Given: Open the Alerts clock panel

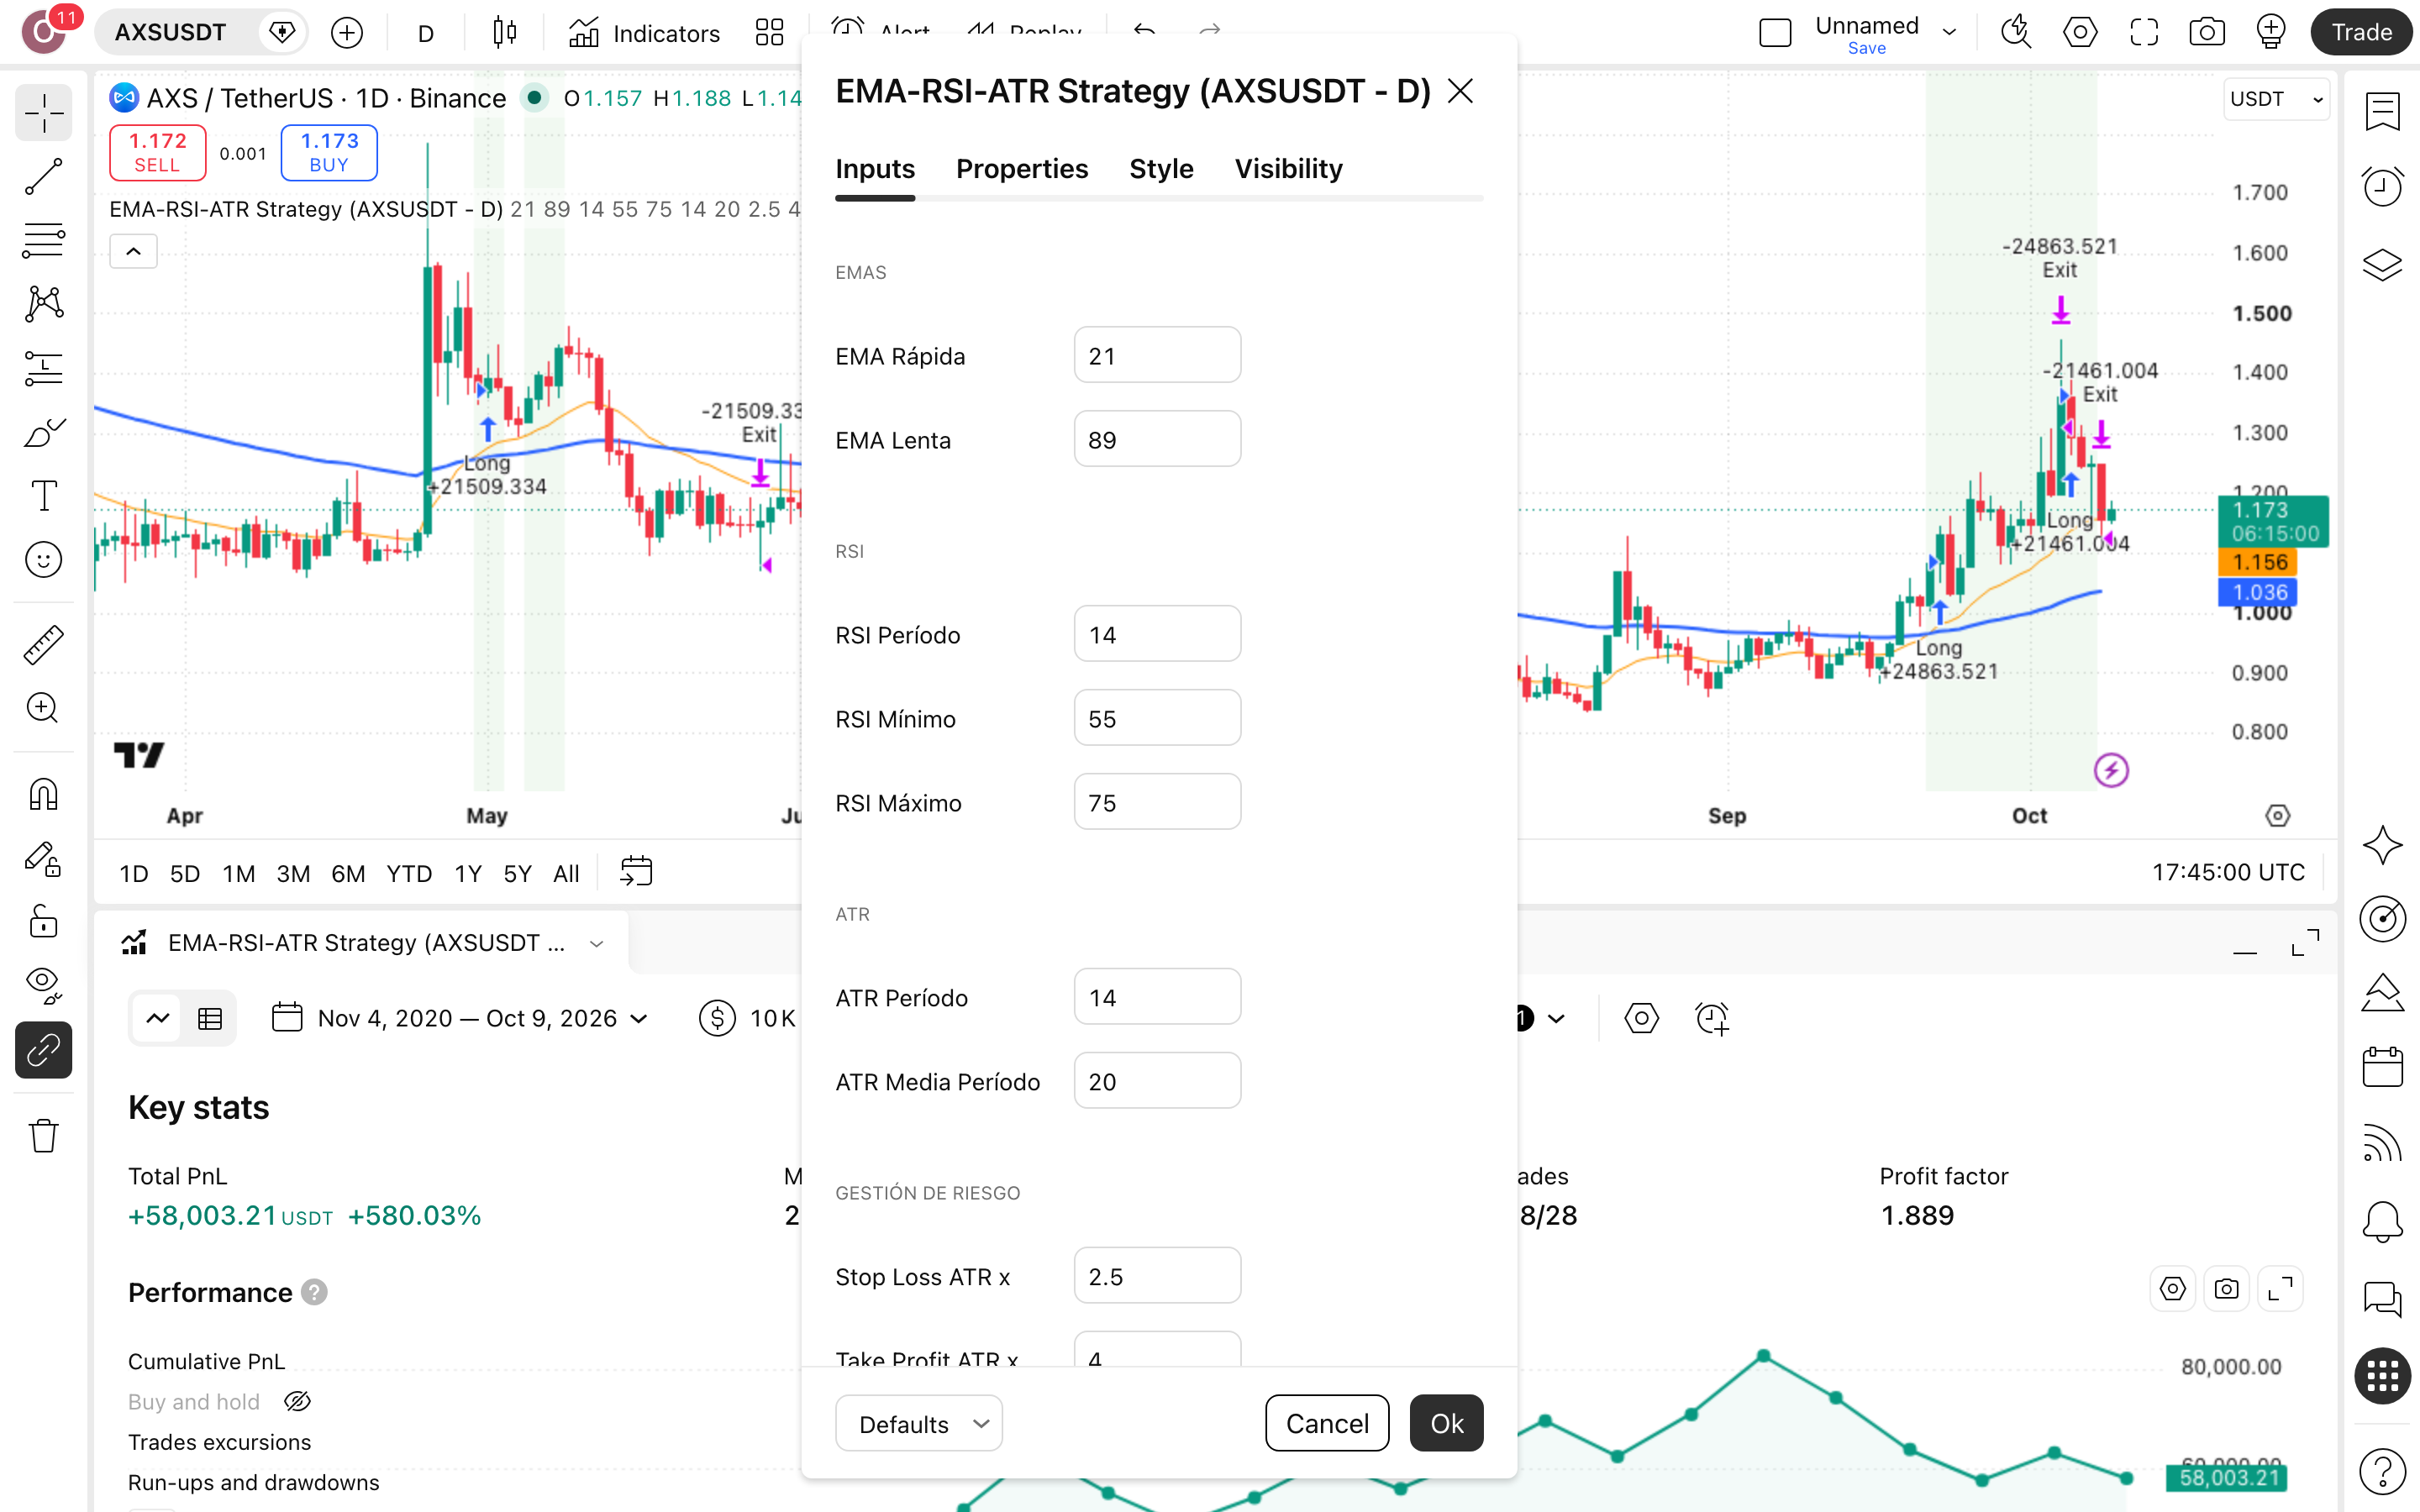Looking at the screenshot, I should [2382, 186].
